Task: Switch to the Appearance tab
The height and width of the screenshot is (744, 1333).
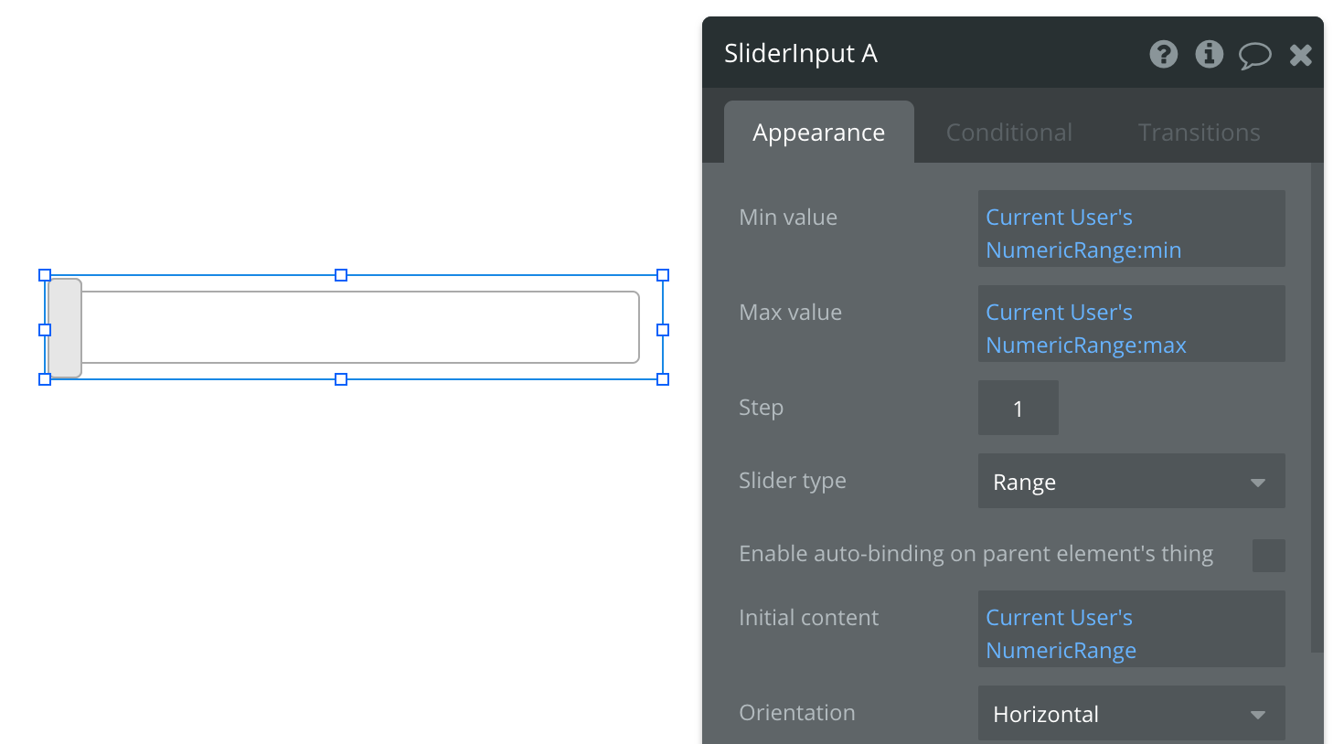Action: 818,133
